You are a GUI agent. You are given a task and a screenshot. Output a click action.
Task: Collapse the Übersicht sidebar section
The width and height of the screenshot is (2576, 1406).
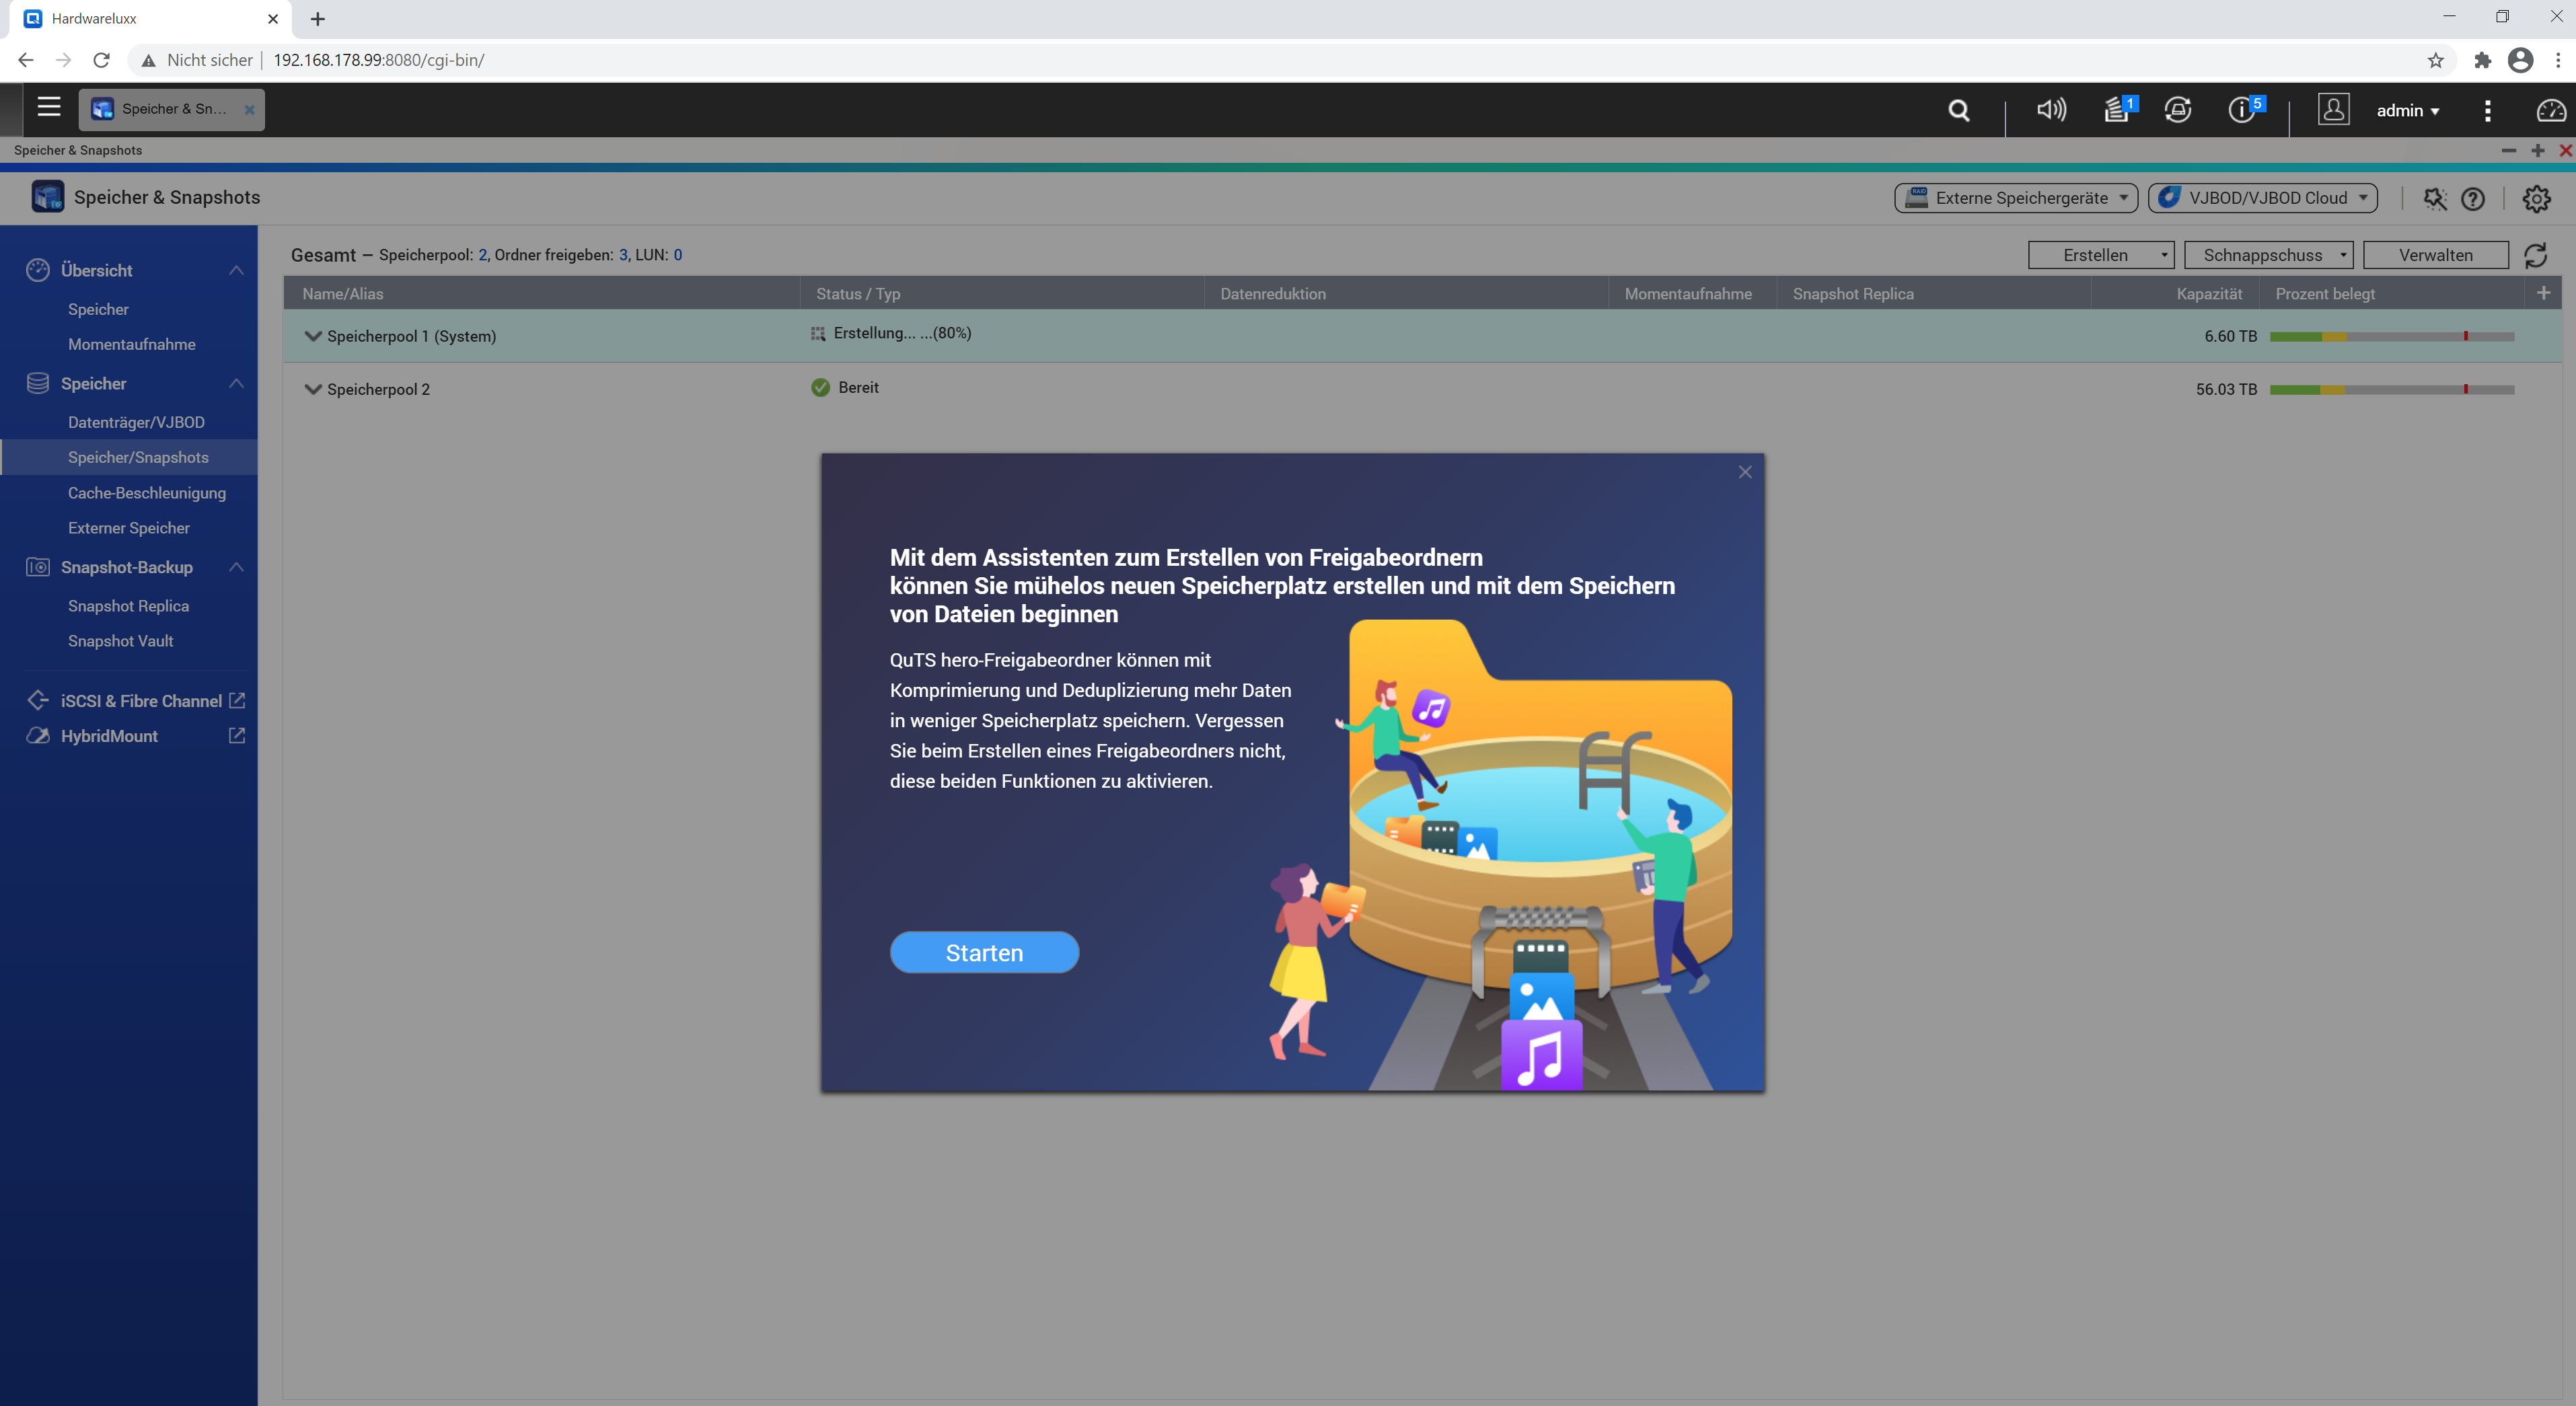[x=236, y=270]
